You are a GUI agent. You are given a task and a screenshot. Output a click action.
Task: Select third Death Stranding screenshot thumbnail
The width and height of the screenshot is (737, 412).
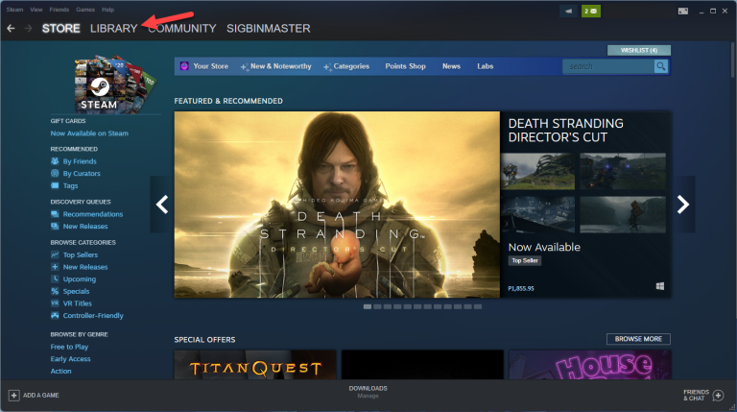pyautogui.click(x=537, y=215)
